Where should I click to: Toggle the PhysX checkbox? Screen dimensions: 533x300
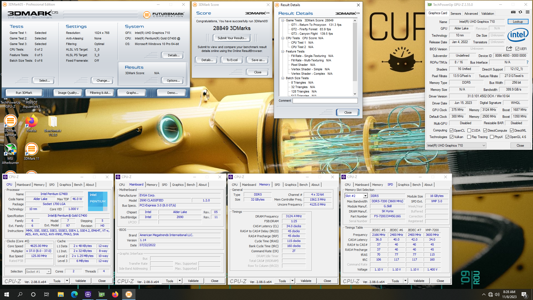(492, 137)
